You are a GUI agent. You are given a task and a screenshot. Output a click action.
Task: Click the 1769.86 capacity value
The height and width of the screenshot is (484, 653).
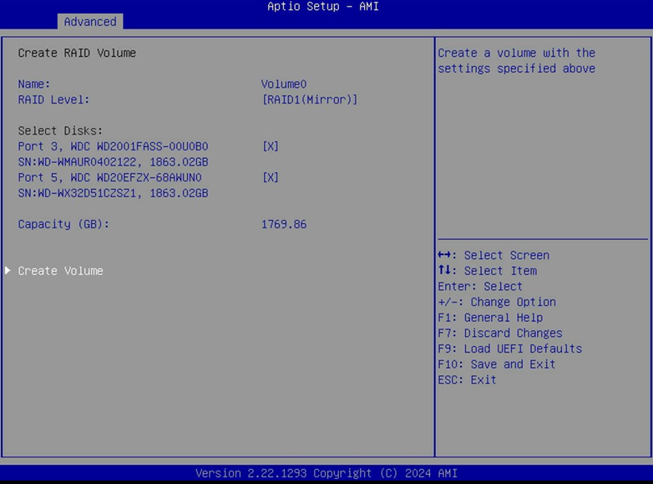click(284, 224)
